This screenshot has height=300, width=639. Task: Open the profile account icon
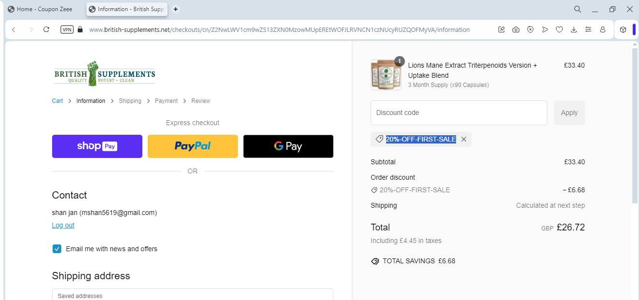tap(603, 29)
